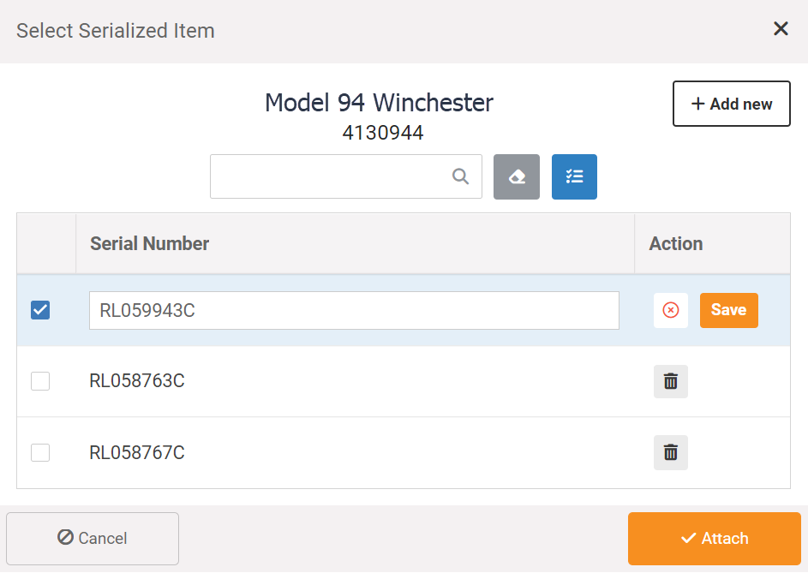Select the RL058763C serial text
Viewport: 808px width, 573px height.
point(137,381)
